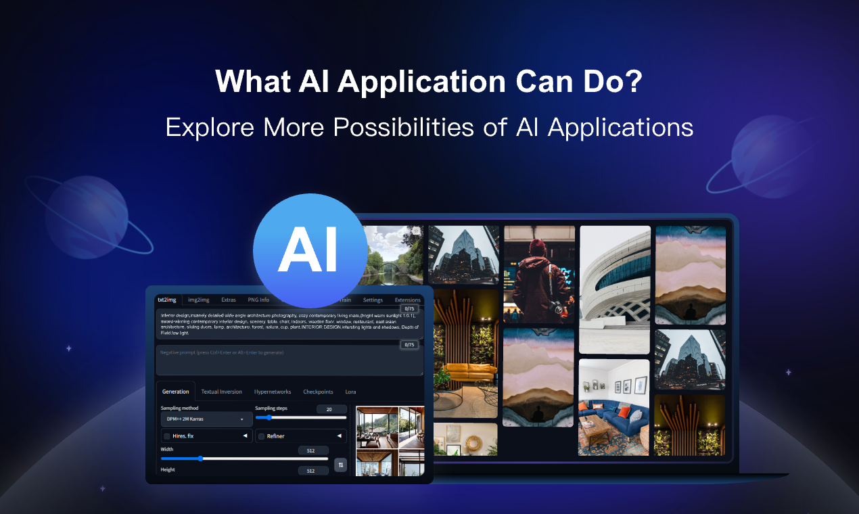The image size is (859, 514).
Task: Click the 'Sampling method' label
Action: pos(180,408)
